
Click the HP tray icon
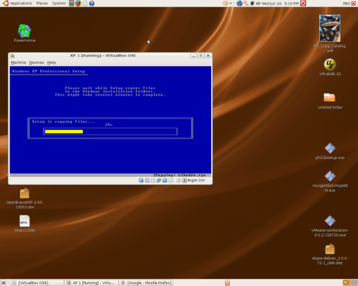[239, 3]
